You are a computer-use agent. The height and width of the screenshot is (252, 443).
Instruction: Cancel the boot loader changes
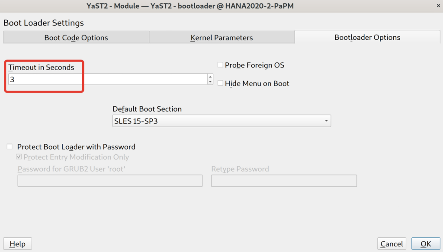(392, 244)
